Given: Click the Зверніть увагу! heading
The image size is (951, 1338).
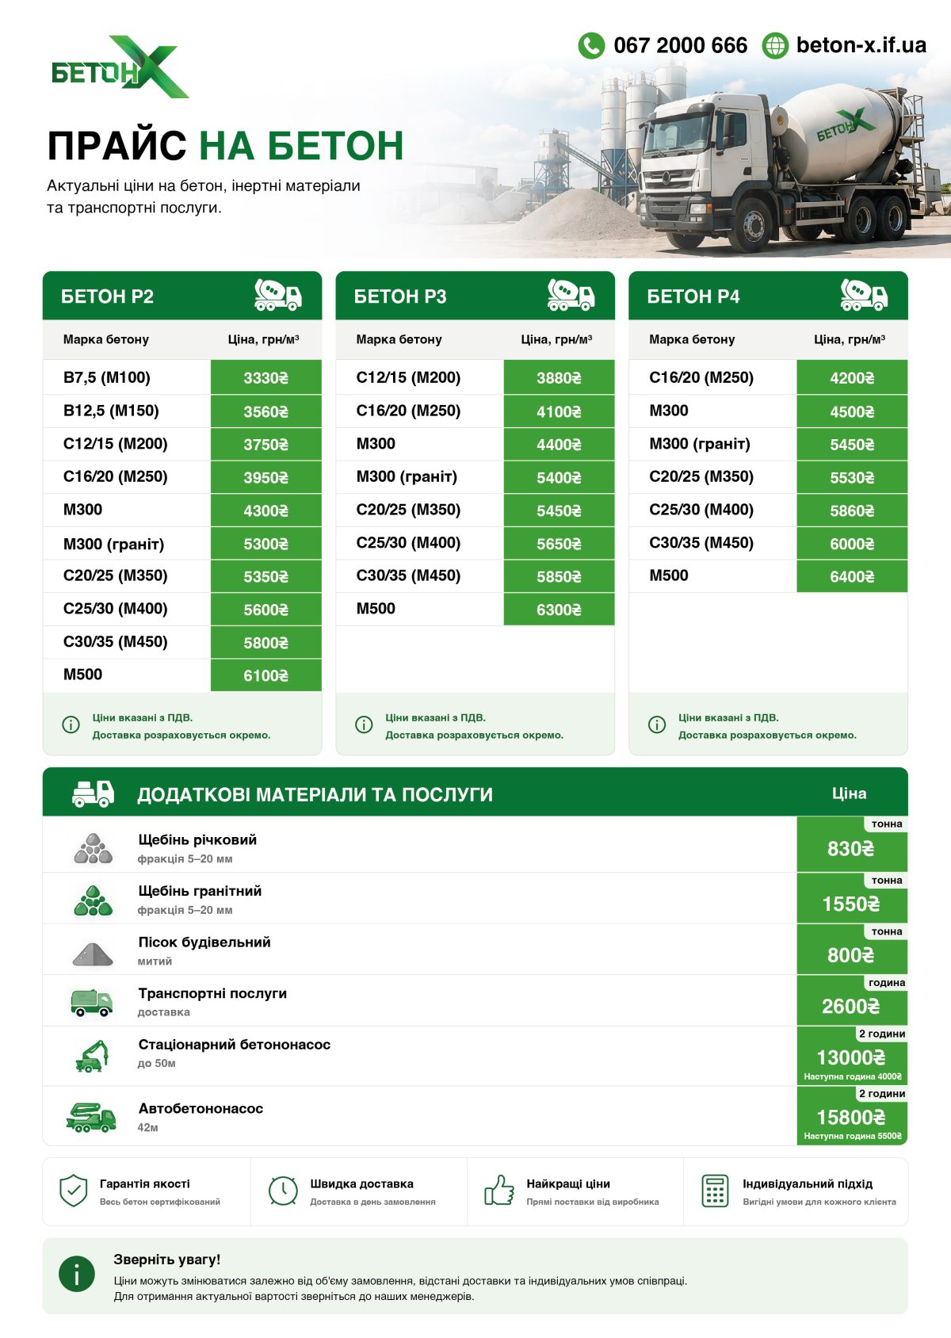Looking at the screenshot, I should tap(167, 1260).
